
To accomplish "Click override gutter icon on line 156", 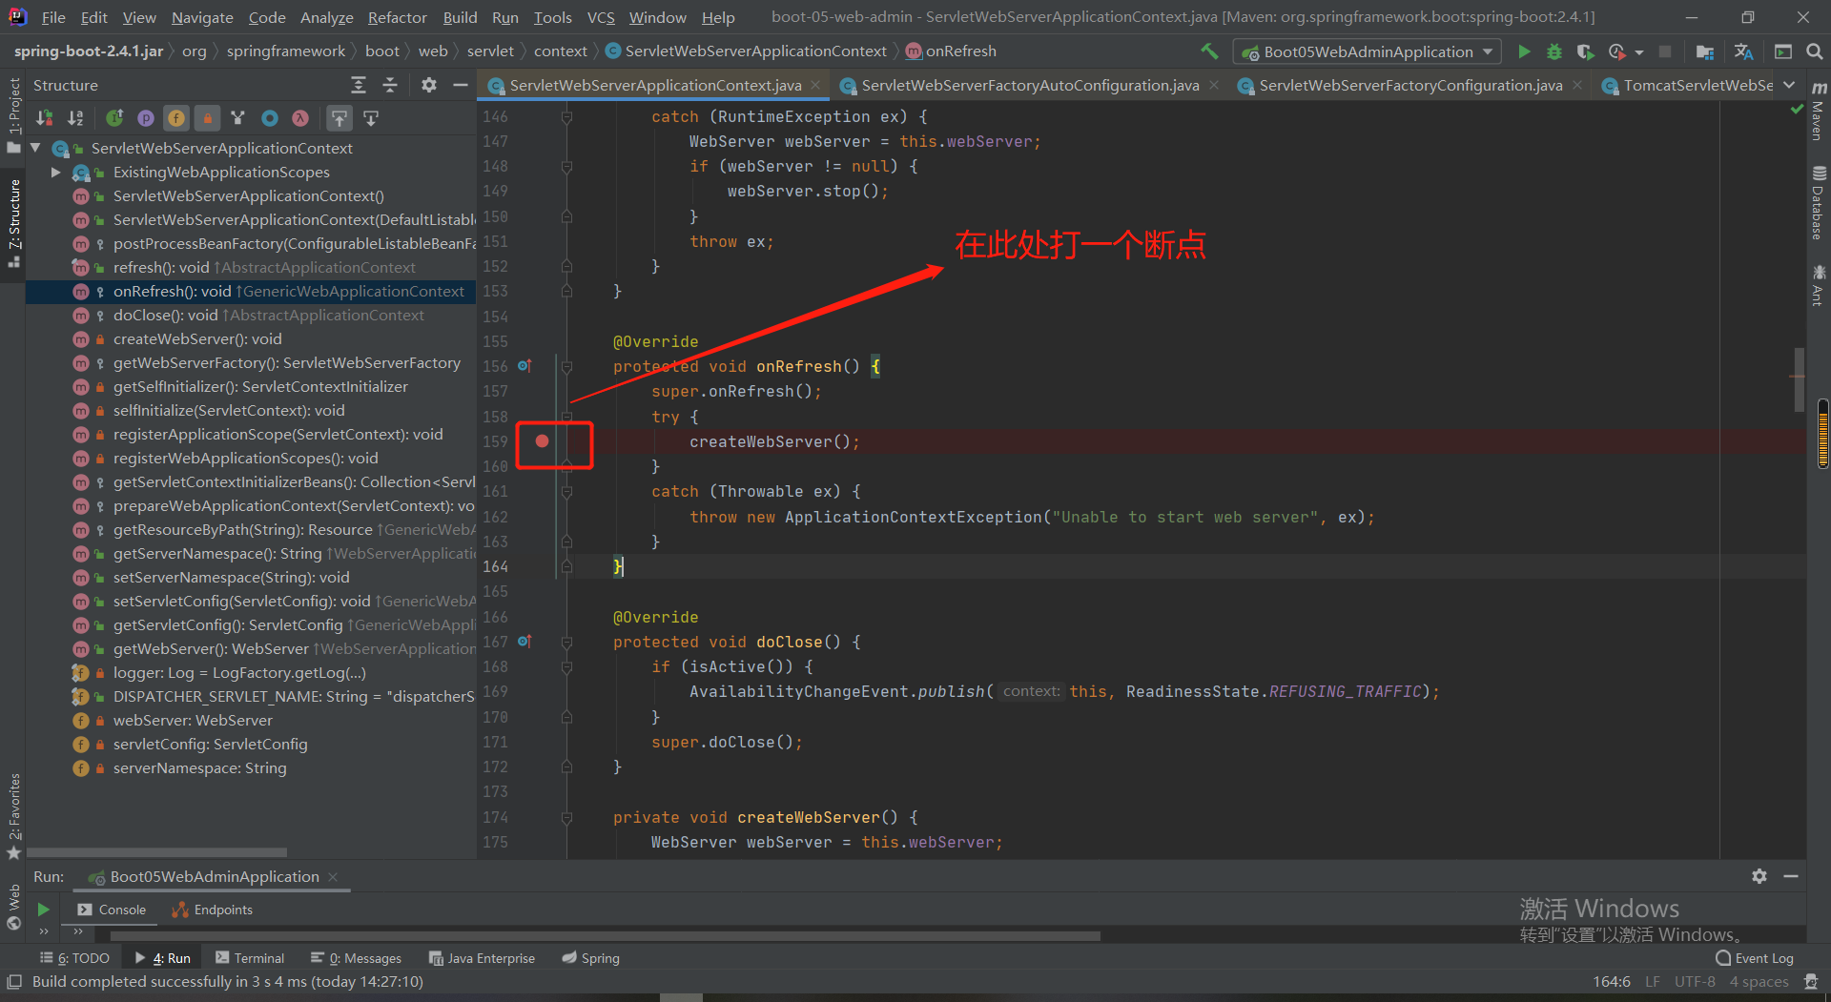I will pos(525,366).
